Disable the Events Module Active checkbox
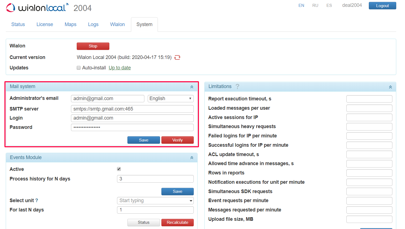Image resolution: width=405 pixels, height=229 pixels. [x=119, y=169]
